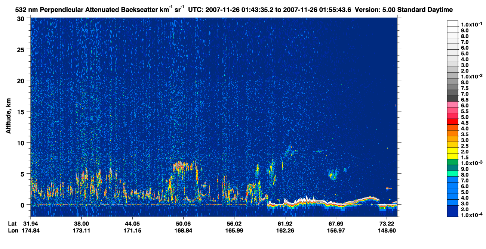Click colorbar label 1.0x10^-1
This screenshot has width=486, height=249.
click(471, 24)
